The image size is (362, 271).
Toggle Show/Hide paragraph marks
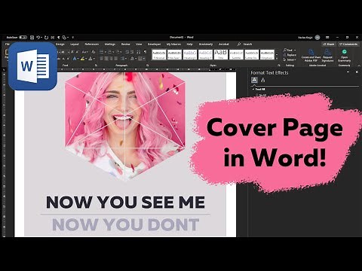(x=145, y=52)
